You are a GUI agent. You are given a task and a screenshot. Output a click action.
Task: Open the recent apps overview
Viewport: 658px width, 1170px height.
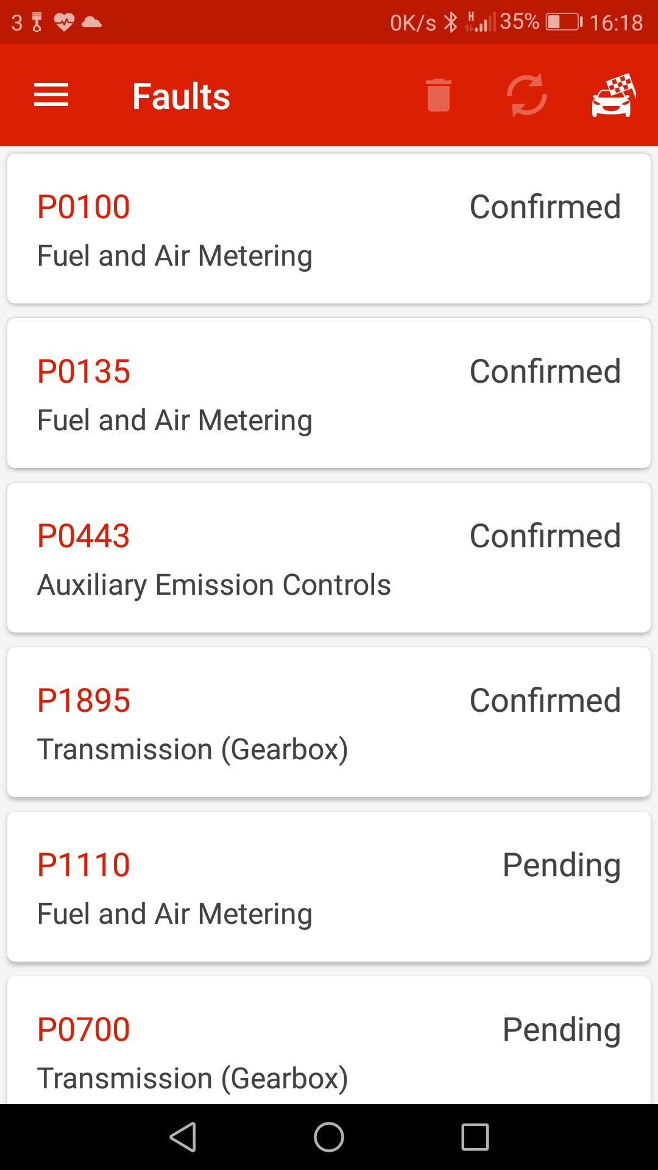(x=475, y=1137)
